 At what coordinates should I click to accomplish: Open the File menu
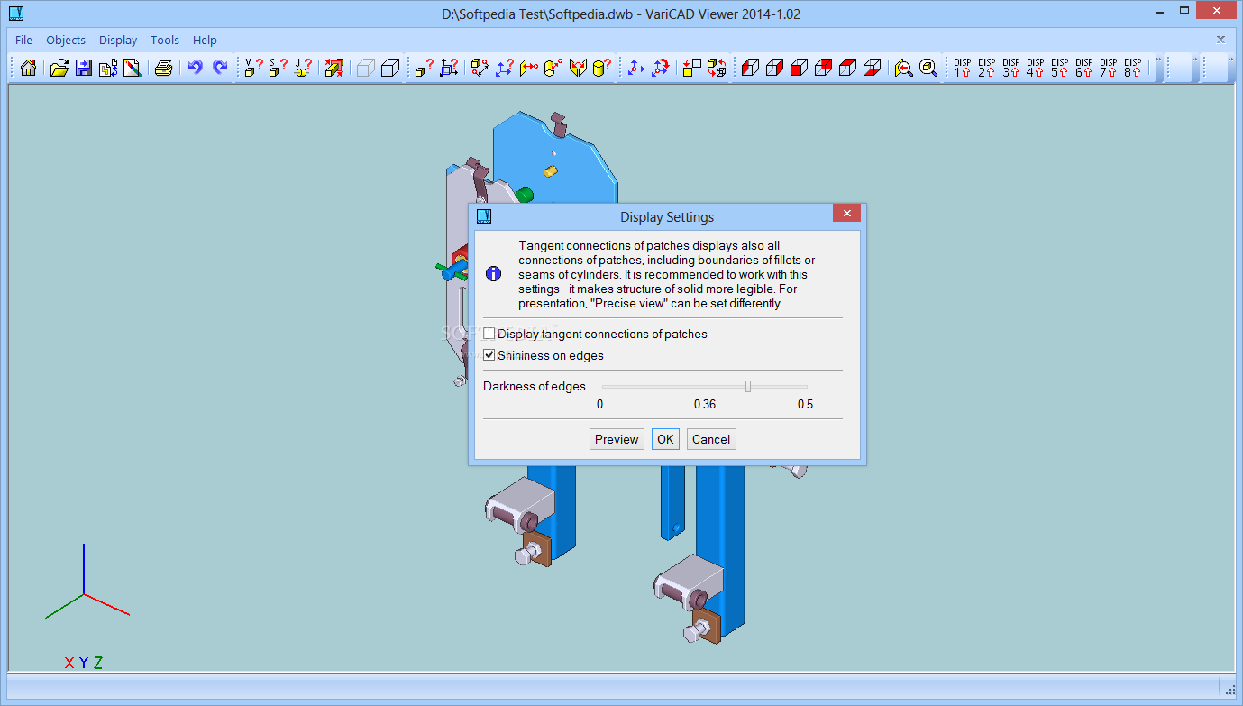click(x=24, y=40)
